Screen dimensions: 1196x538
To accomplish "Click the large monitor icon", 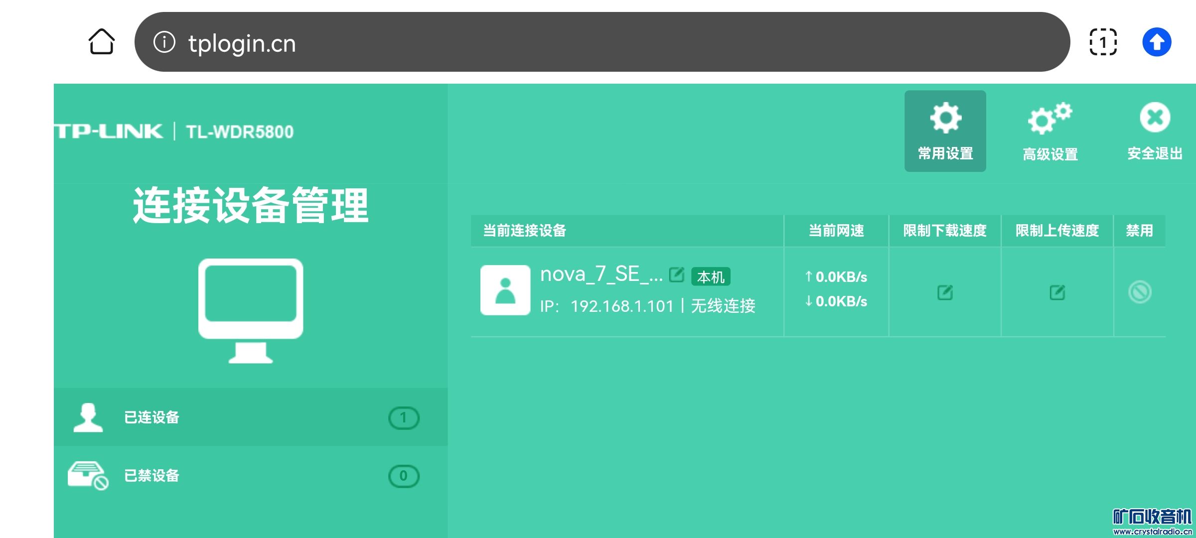I will click(x=251, y=310).
